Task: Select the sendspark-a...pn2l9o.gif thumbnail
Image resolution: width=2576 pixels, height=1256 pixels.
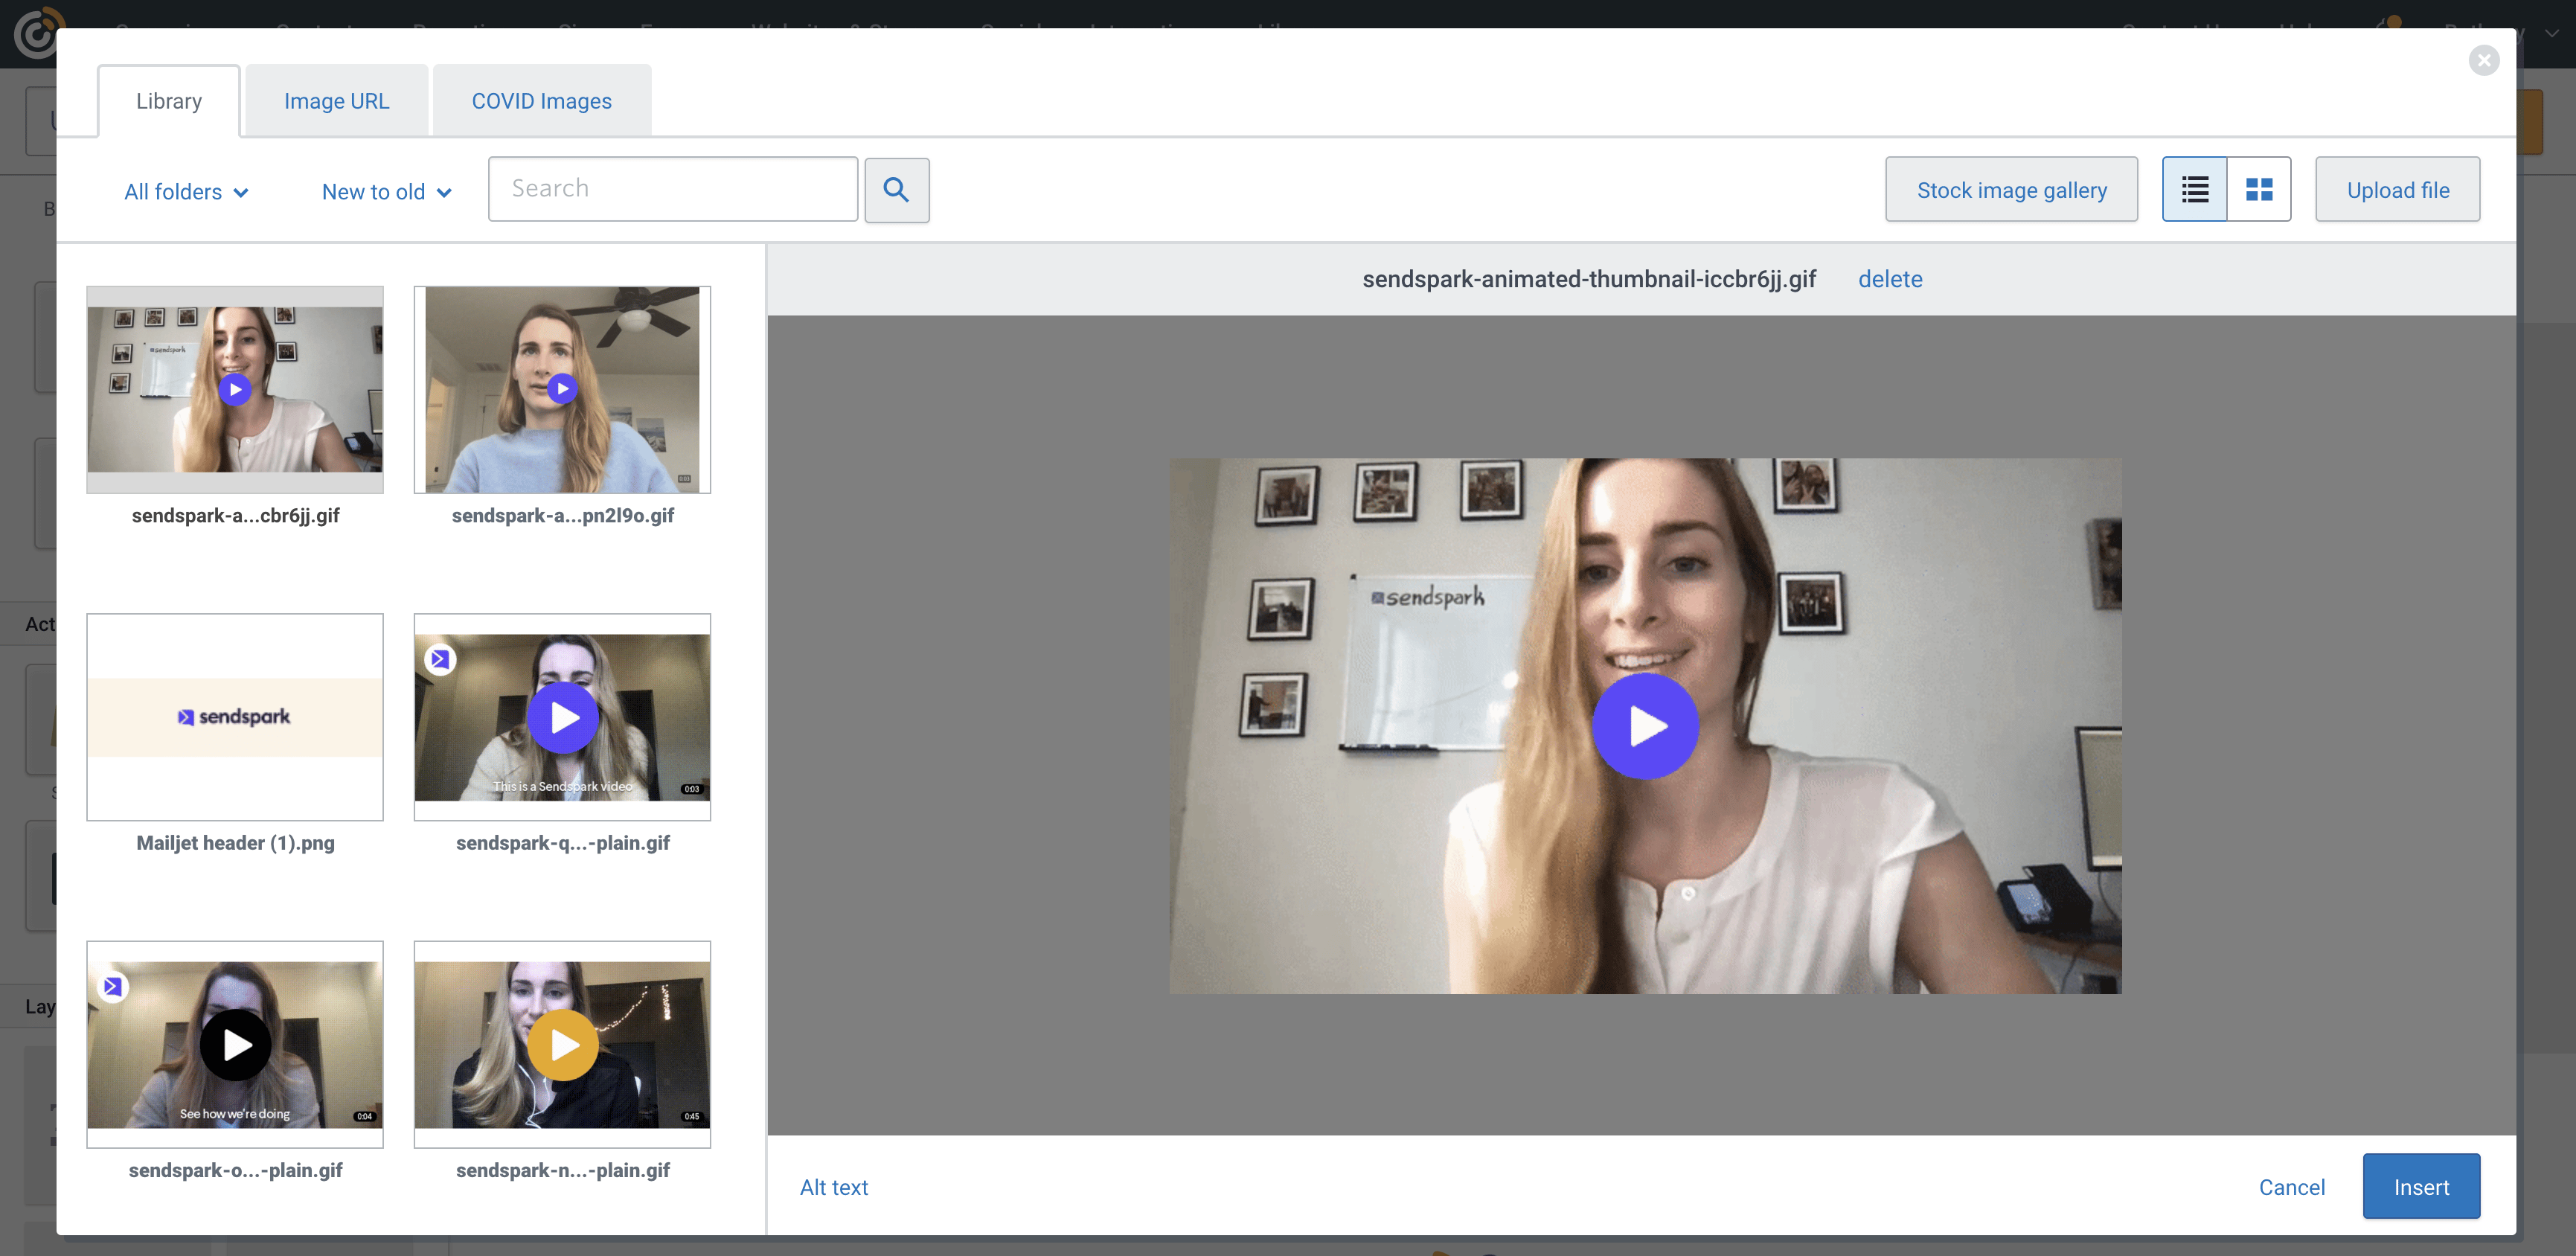Action: (x=562, y=390)
